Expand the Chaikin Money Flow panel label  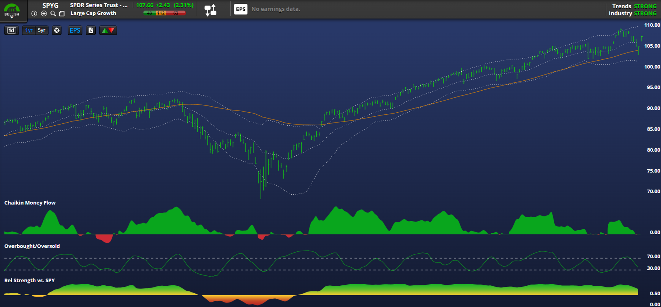click(x=30, y=203)
